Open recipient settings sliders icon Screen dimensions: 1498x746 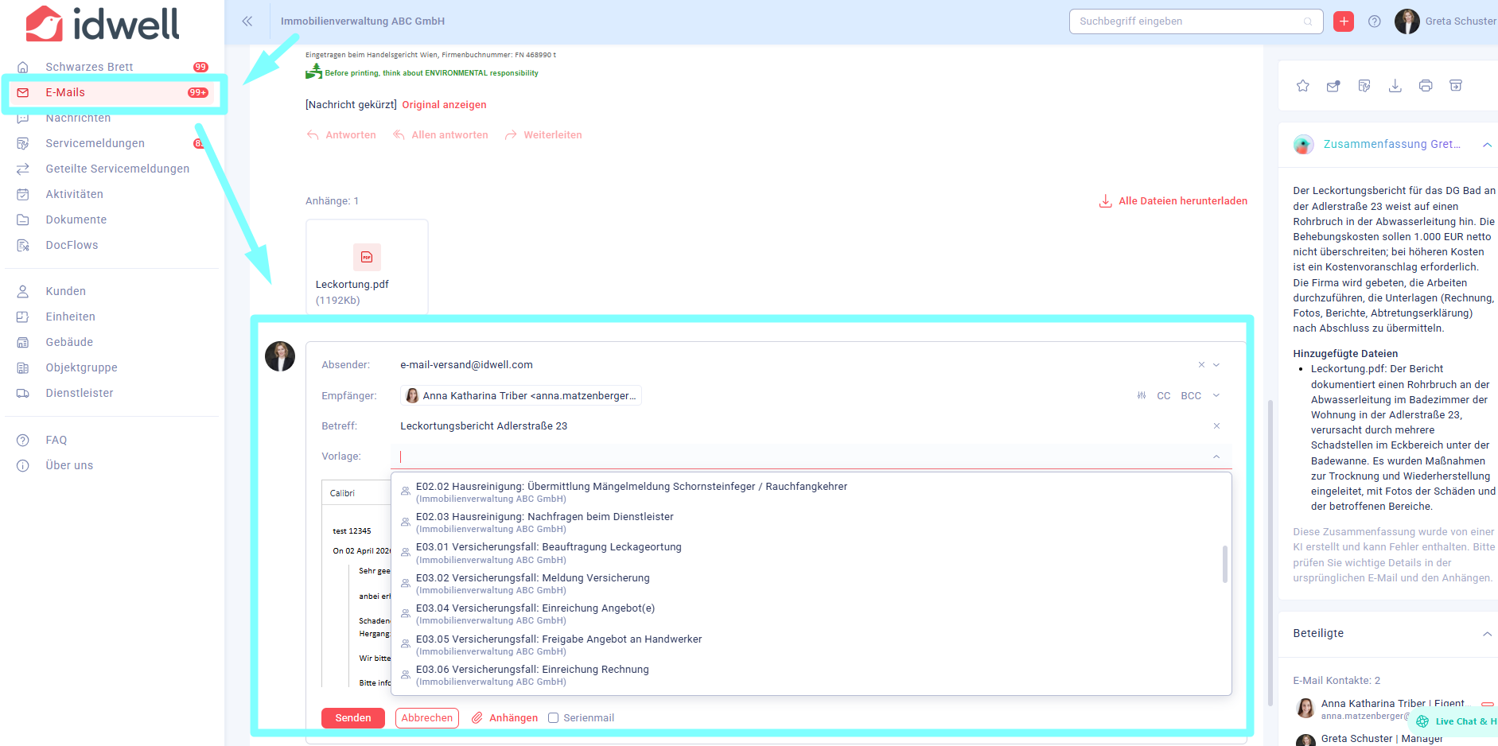[x=1142, y=395]
